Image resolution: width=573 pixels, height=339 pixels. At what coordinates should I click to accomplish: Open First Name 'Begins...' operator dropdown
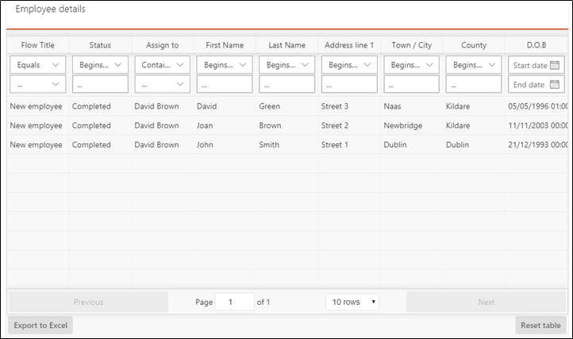[225, 65]
